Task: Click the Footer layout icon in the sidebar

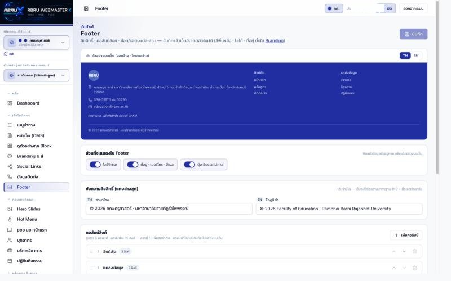Action: coord(10,187)
